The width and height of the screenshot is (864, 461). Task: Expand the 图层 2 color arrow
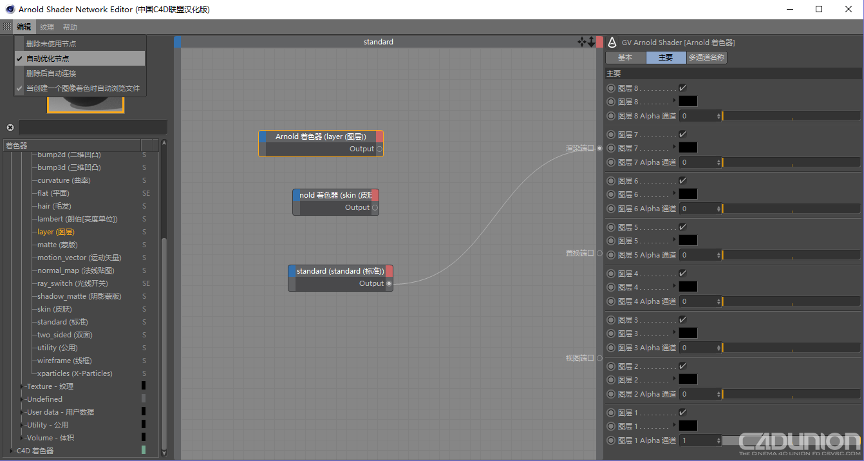pyautogui.click(x=675, y=379)
